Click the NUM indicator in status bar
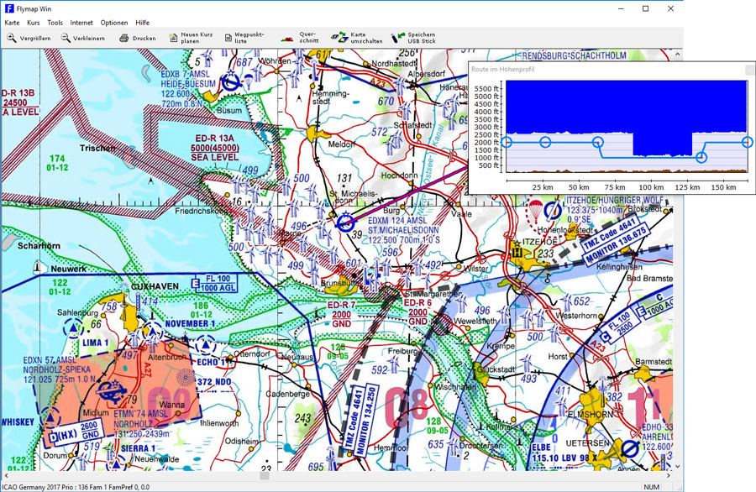 coord(651,487)
